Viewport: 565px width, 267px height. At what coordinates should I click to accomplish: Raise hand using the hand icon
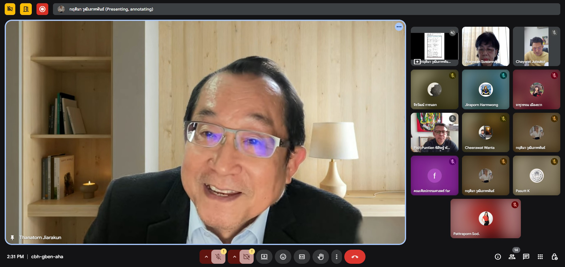[x=320, y=257]
